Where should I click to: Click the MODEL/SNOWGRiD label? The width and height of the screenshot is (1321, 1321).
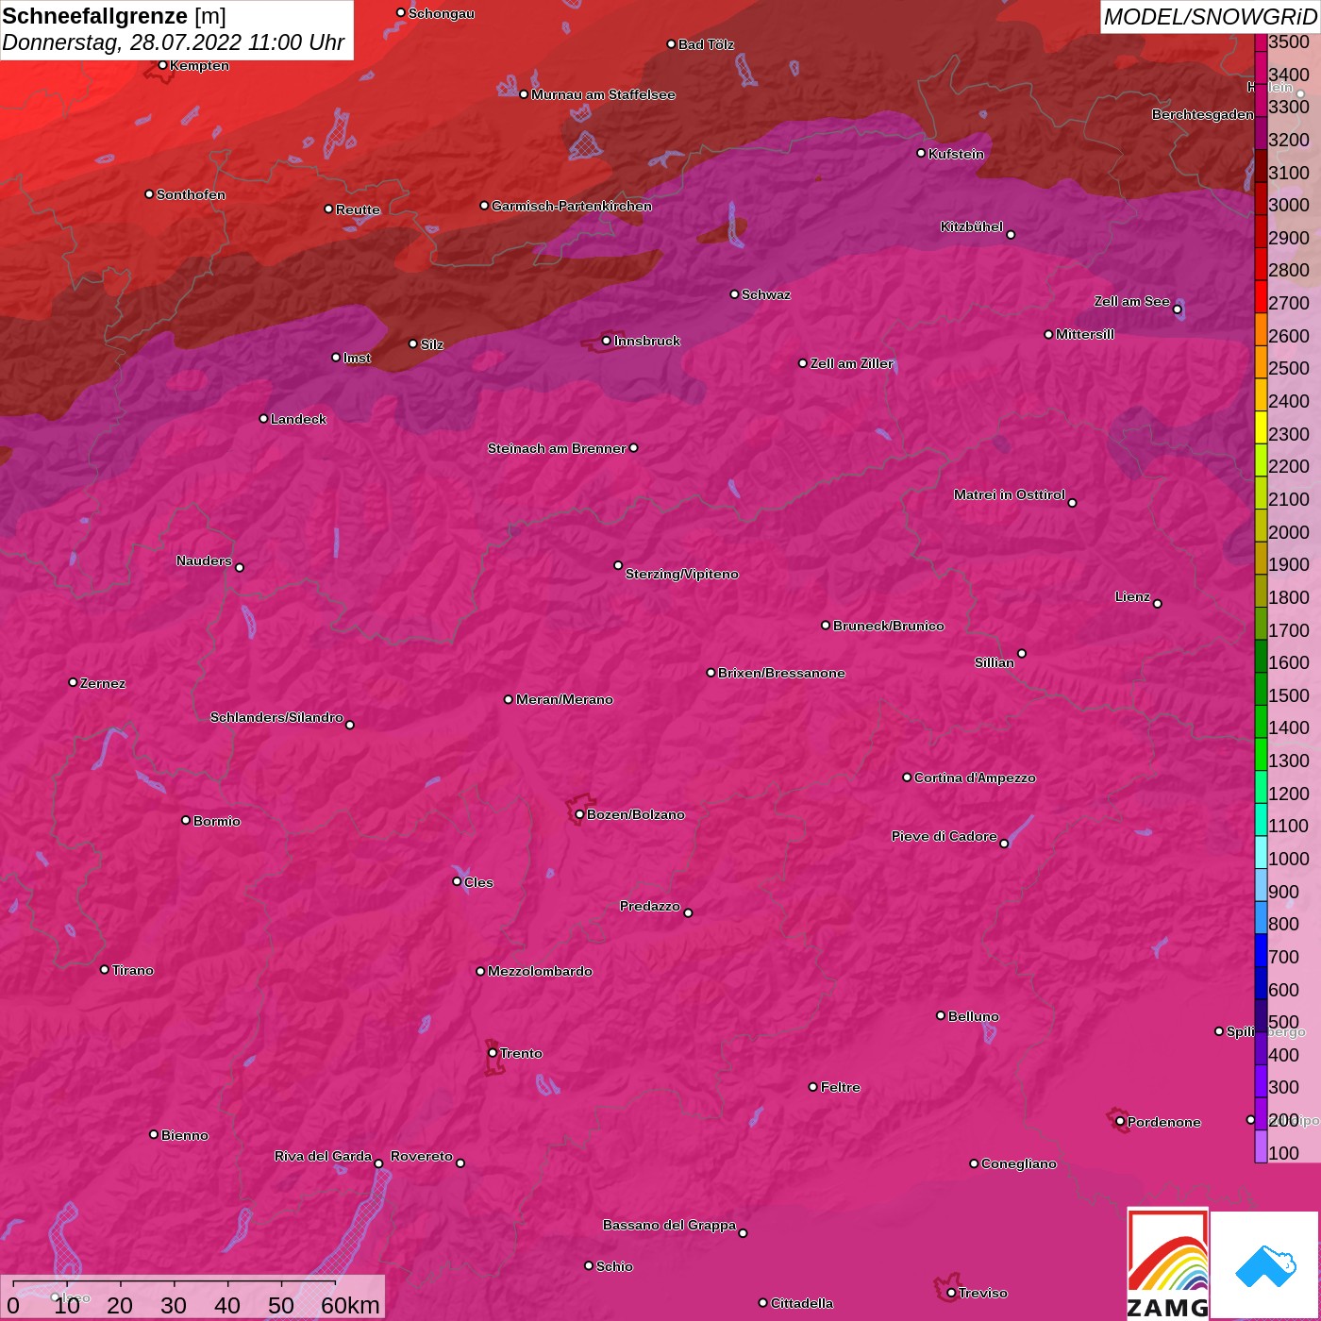(x=1210, y=17)
